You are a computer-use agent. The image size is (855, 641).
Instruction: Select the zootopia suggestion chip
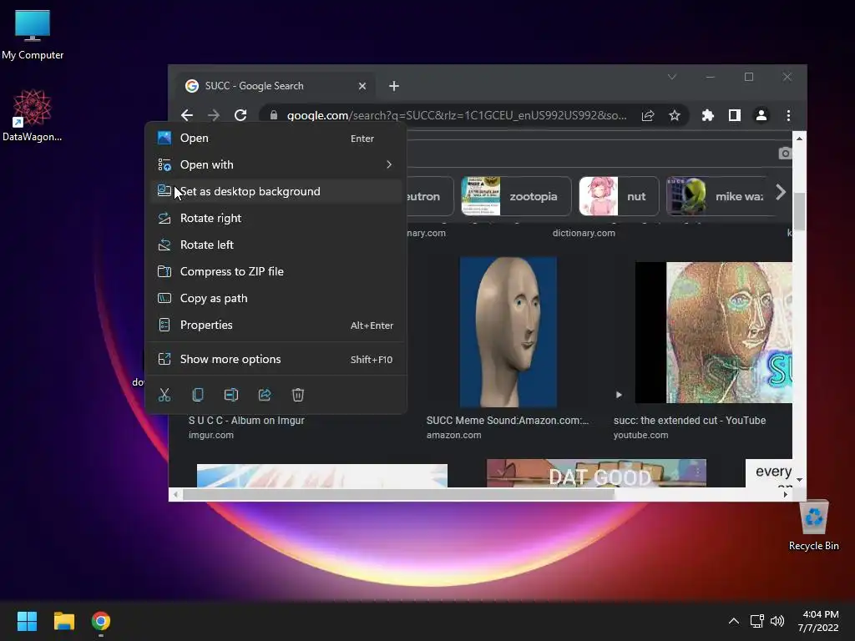516,196
